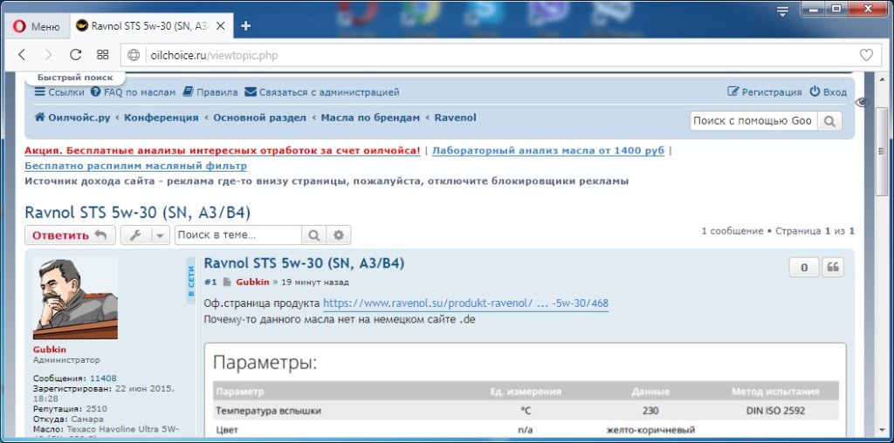Click the Параметр column header
Image resolution: width=894 pixels, height=443 pixels.
[x=240, y=392]
